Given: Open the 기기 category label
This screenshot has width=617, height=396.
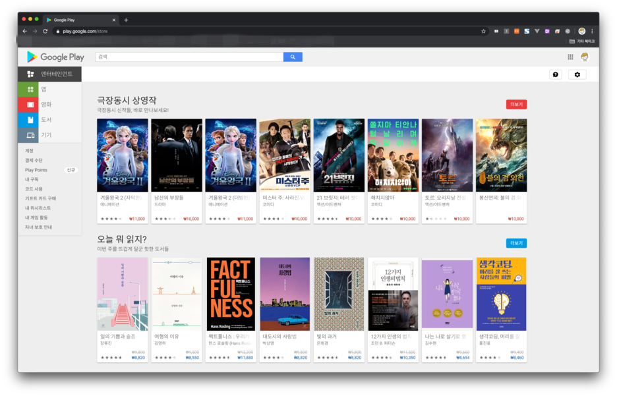Looking at the screenshot, I should [x=46, y=135].
